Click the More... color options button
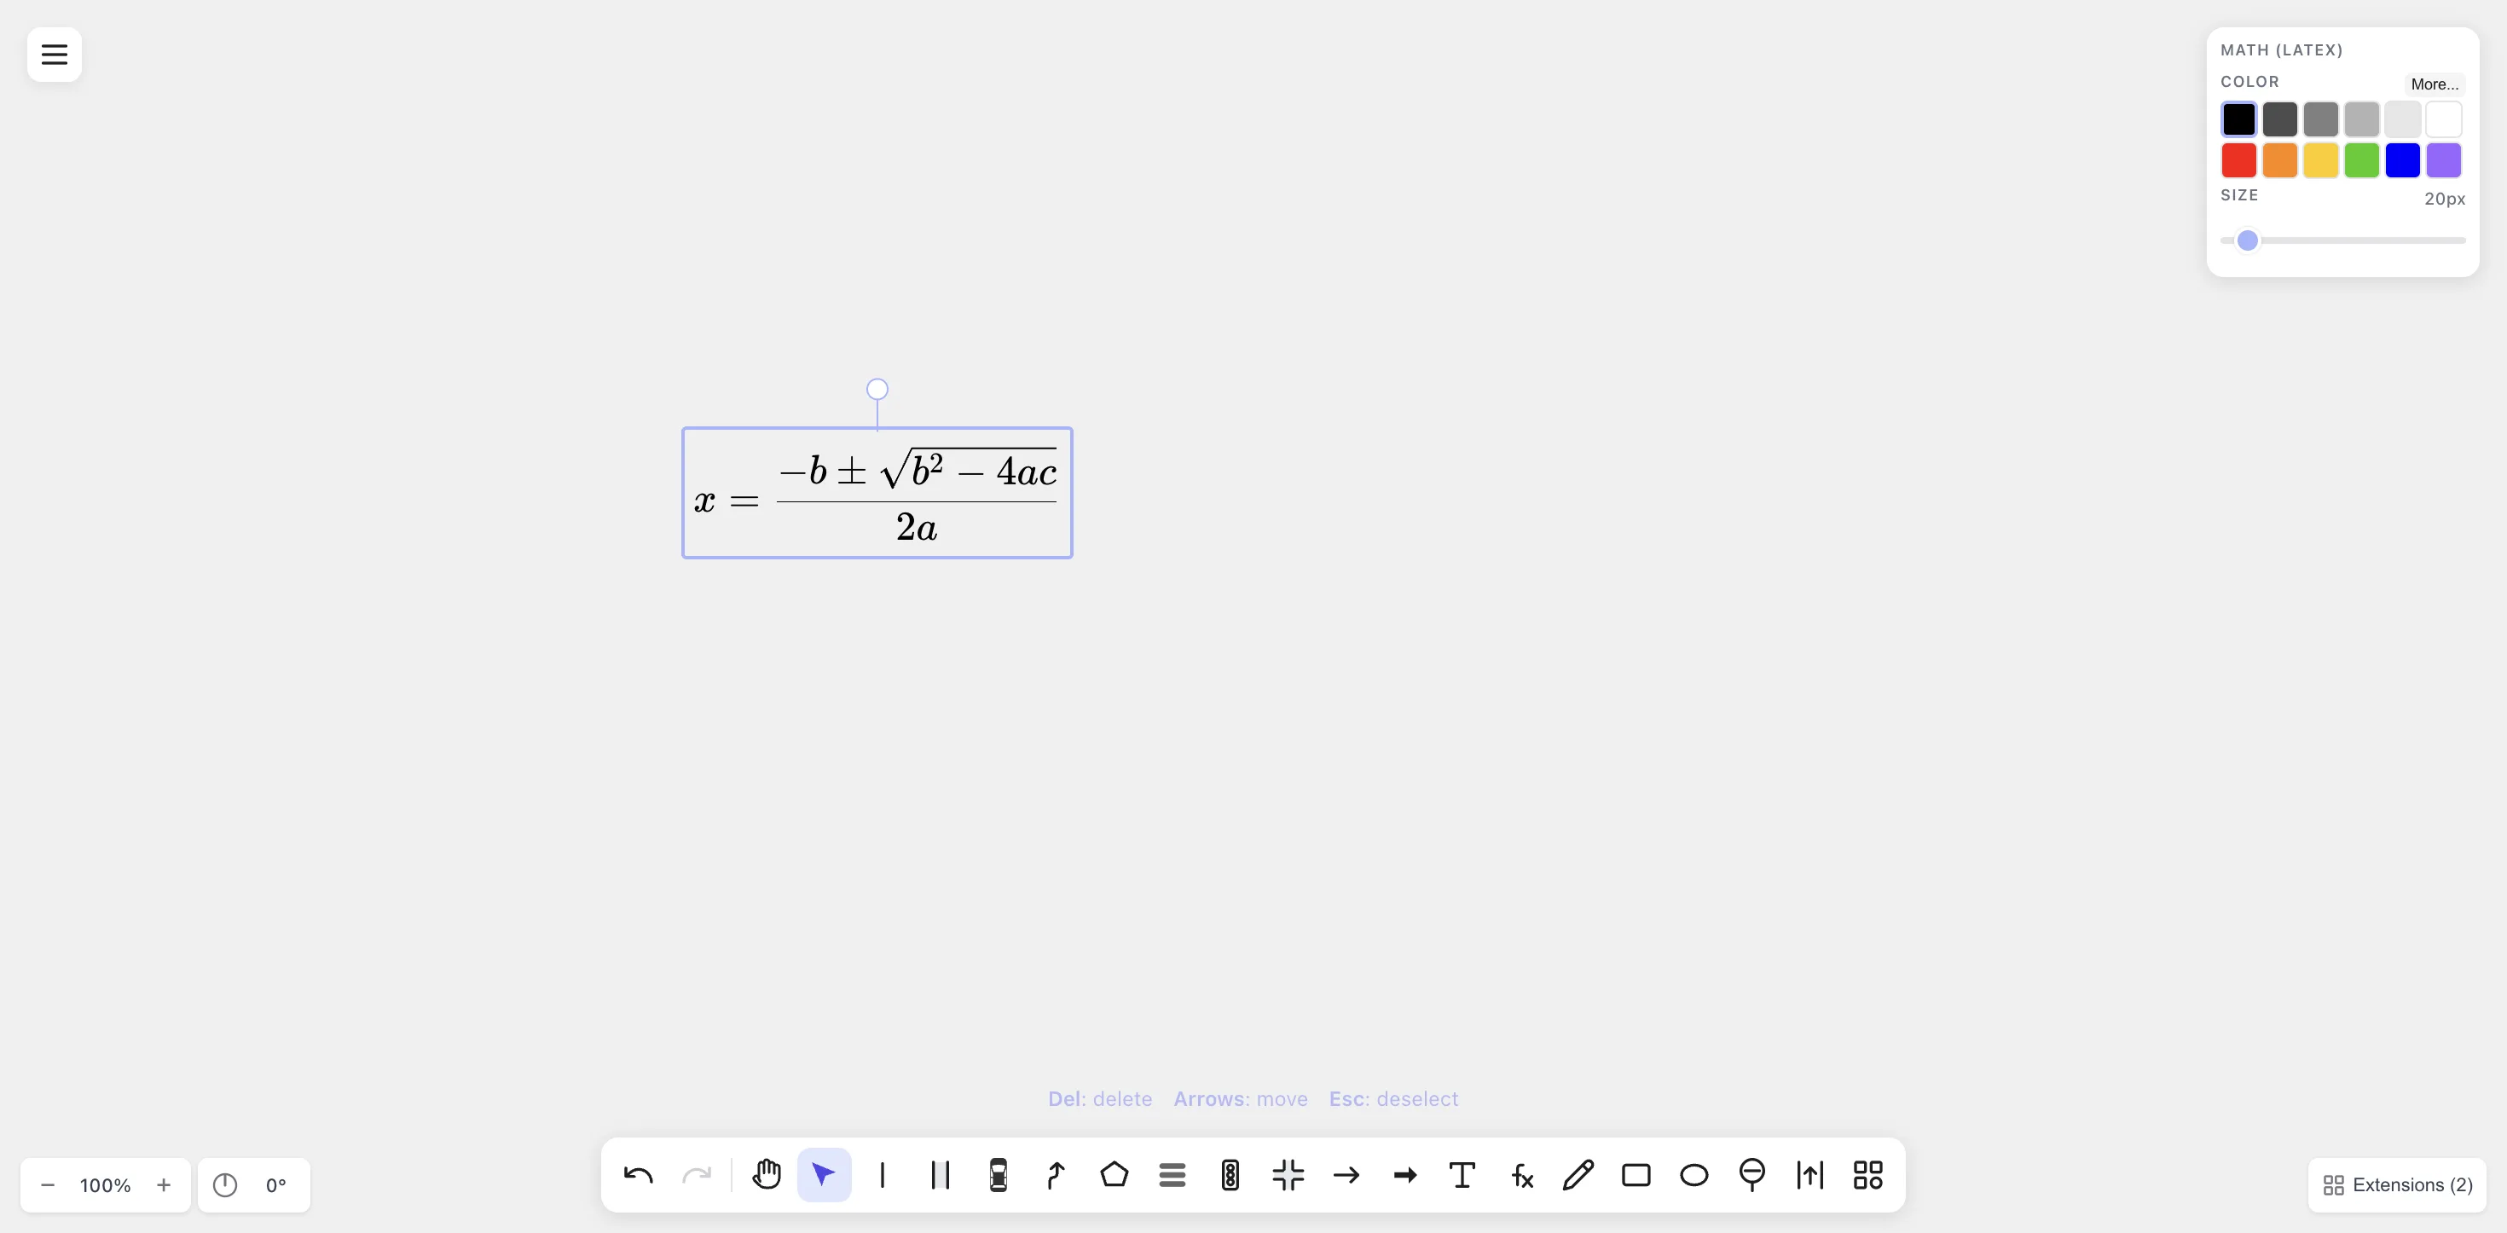Viewport: 2507px width, 1233px height. pos(2434,84)
